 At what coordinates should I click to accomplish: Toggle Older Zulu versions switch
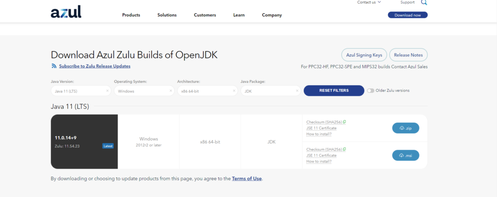(x=370, y=91)
